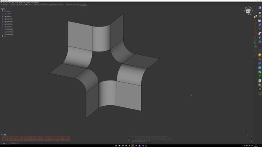Screen dimensions: 262x147
Task: Open the View menu
Action: tap(7, 2)
